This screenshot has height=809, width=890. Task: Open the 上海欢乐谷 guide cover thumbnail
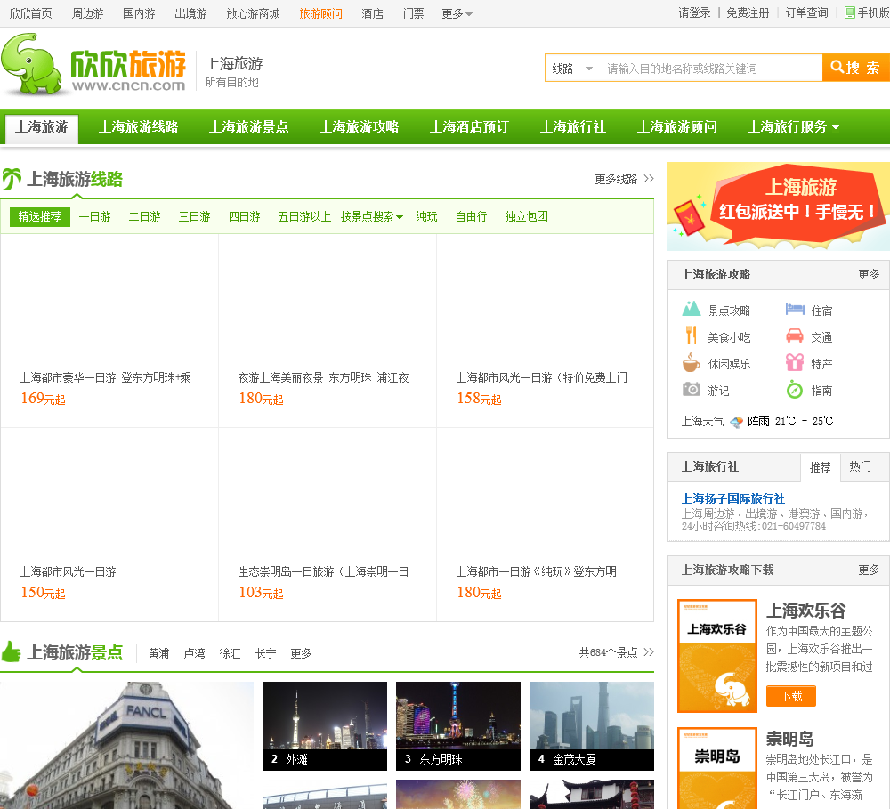tap(717, 656)
